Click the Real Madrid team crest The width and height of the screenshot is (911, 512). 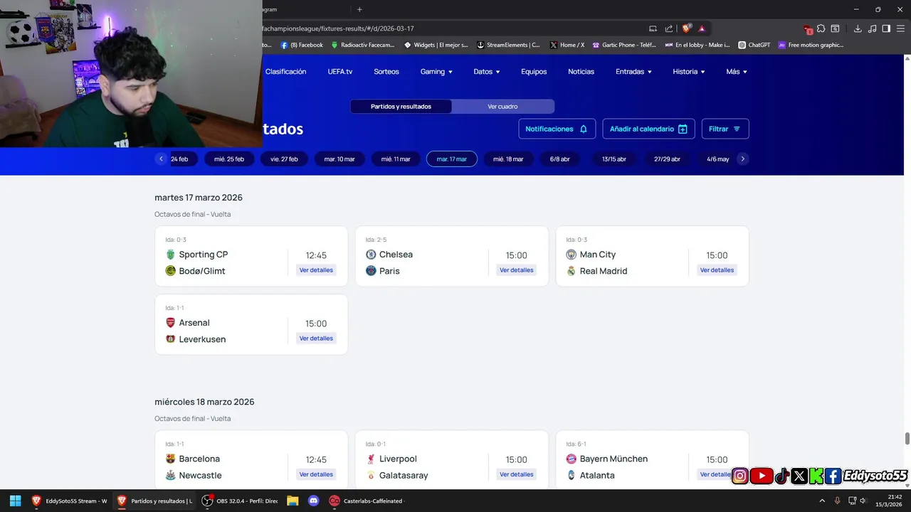click(x=571, y=271)
